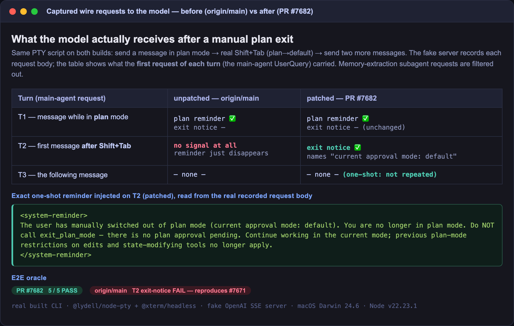
Task: Click the checkmark next to exit notice in T2
Action: point(358,147)
